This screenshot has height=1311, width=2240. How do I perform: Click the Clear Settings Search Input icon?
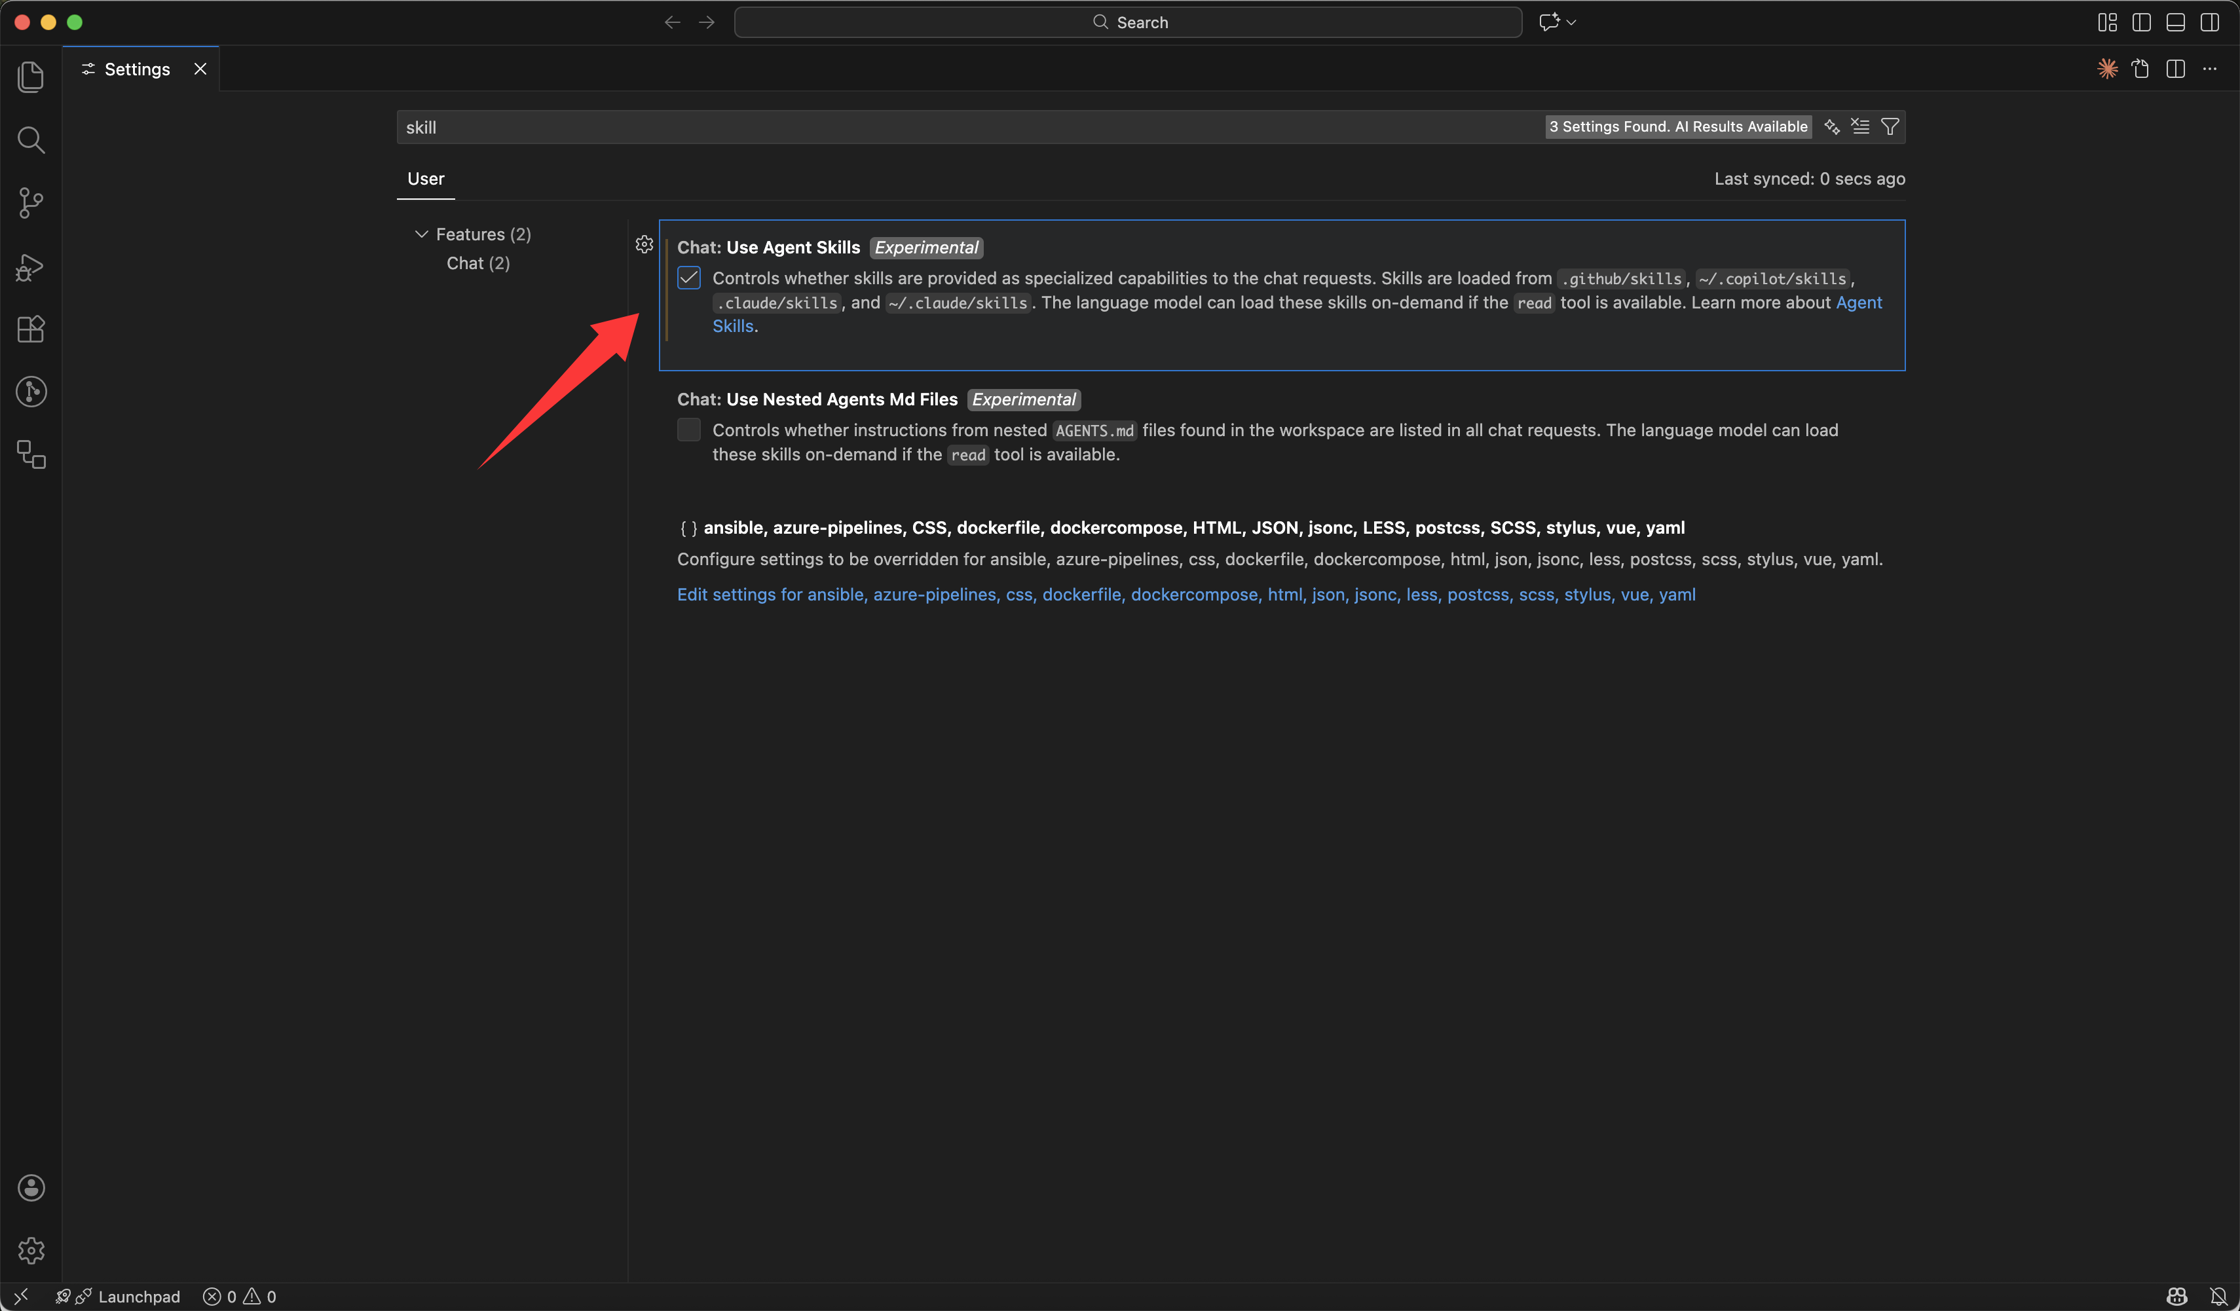(x=1859, y=126)
